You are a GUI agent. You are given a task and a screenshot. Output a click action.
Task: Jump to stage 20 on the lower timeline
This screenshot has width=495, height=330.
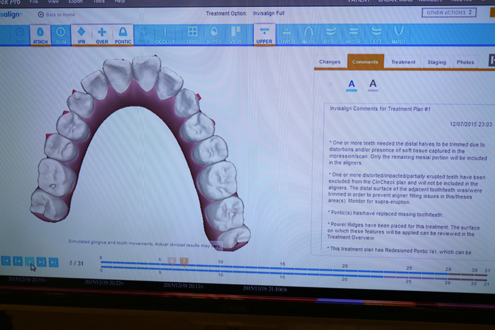point(345,279)
